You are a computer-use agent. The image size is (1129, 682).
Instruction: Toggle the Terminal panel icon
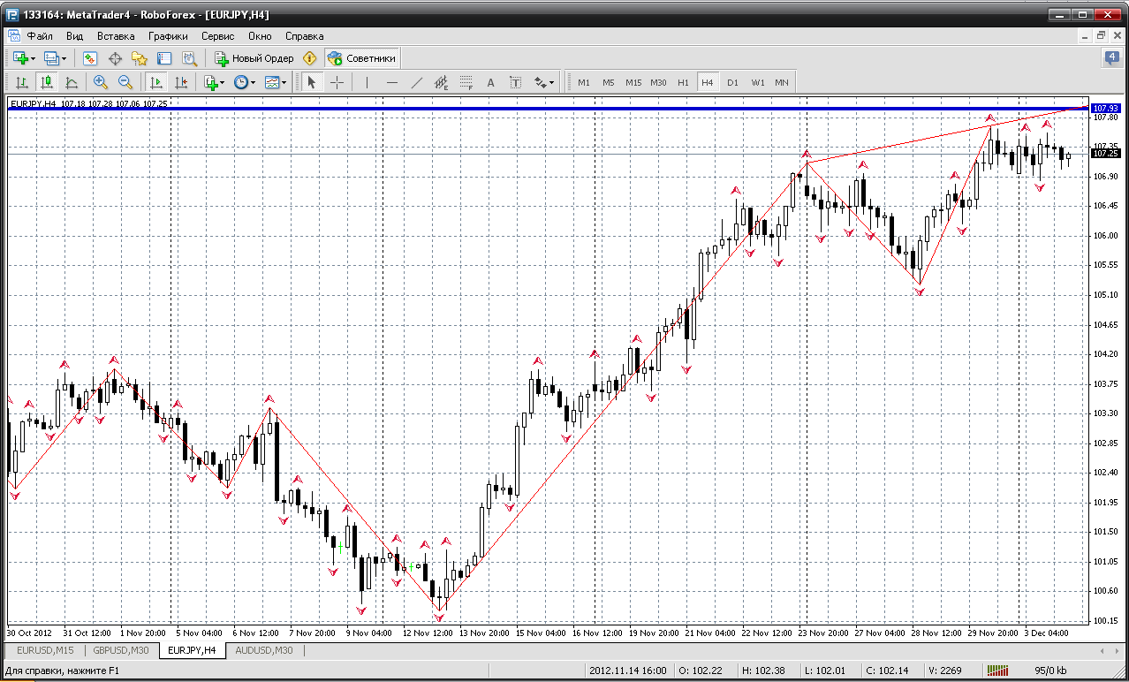(x=164, y=58)
